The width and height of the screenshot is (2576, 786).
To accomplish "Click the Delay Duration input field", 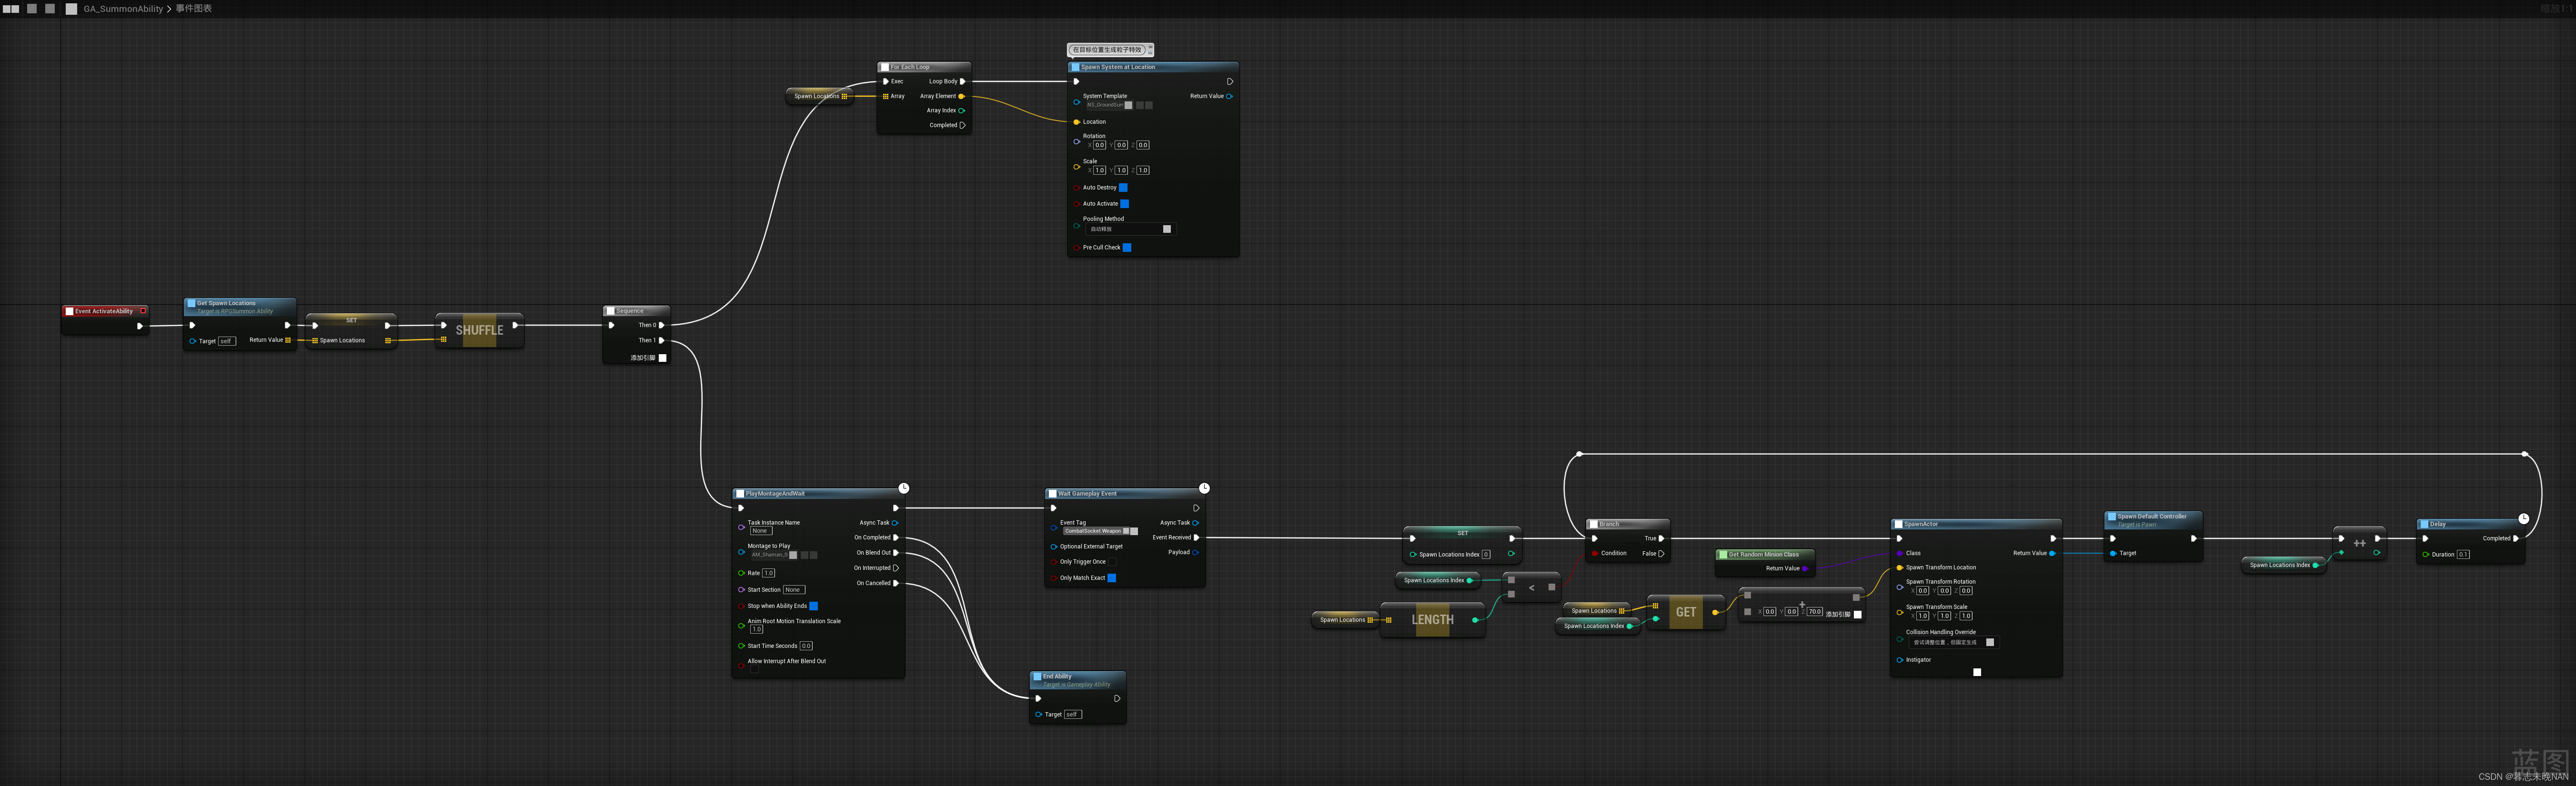I will [x=2463, y=554].
